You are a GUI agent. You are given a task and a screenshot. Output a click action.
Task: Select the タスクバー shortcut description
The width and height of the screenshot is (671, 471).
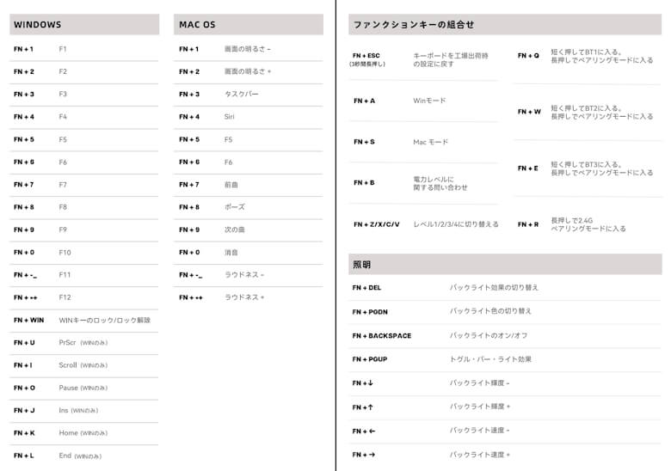click(x=241, y=95)
